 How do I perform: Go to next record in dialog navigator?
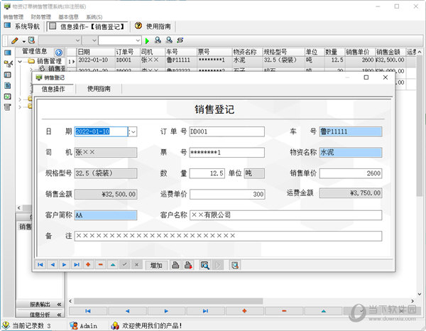[65, 265]
